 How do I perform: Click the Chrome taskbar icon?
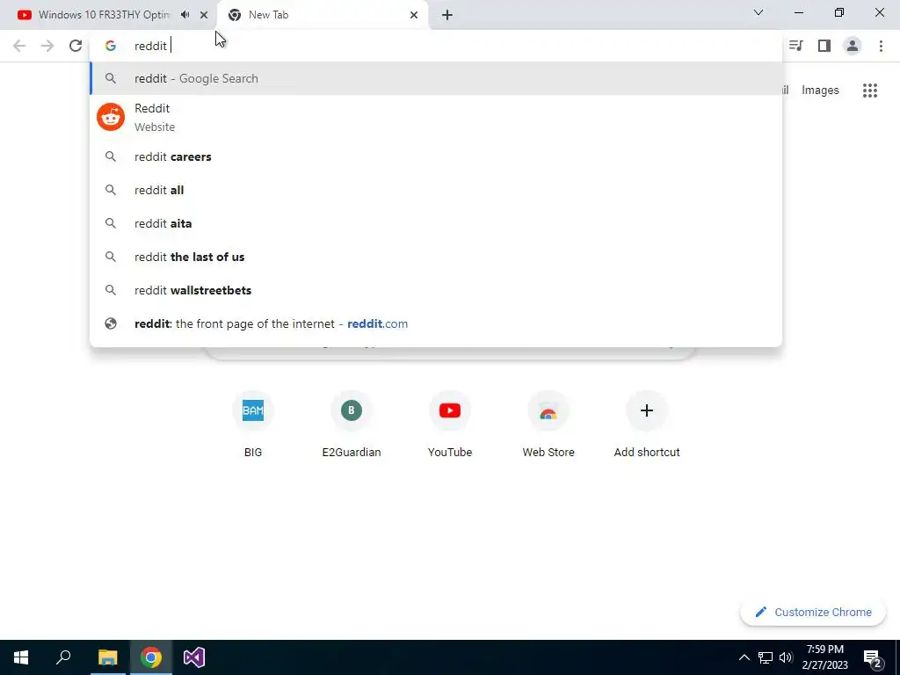click(x=151, y=657)
